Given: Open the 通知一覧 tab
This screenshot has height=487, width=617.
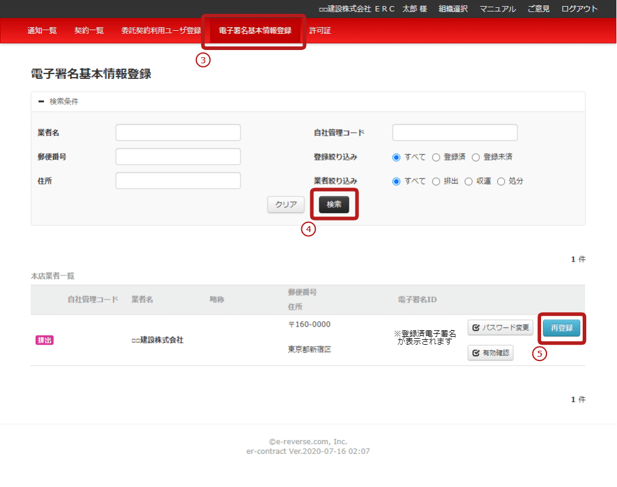Looking at the screenshot, I should pyautogui.click(x=42, y=31).
